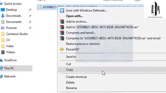Choose Delete from the context menu
Image resolution: width=166 pixels, height=93 pixels.
[x=70, y=82]
